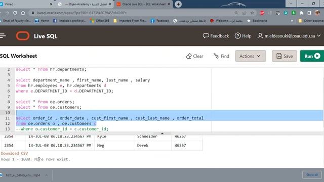
Task: Go to the browser home page icon
Action: [23, 13]
